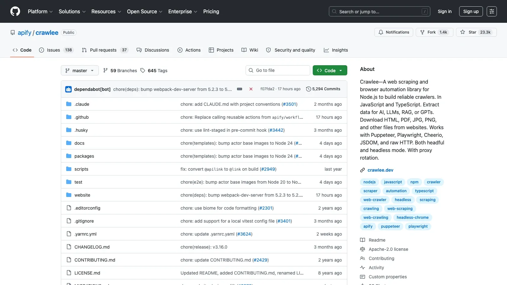Image resolution: width=507 pixels, height=285 pixels.
Task: Select the playwright topic tag
Action: point(418,226)
